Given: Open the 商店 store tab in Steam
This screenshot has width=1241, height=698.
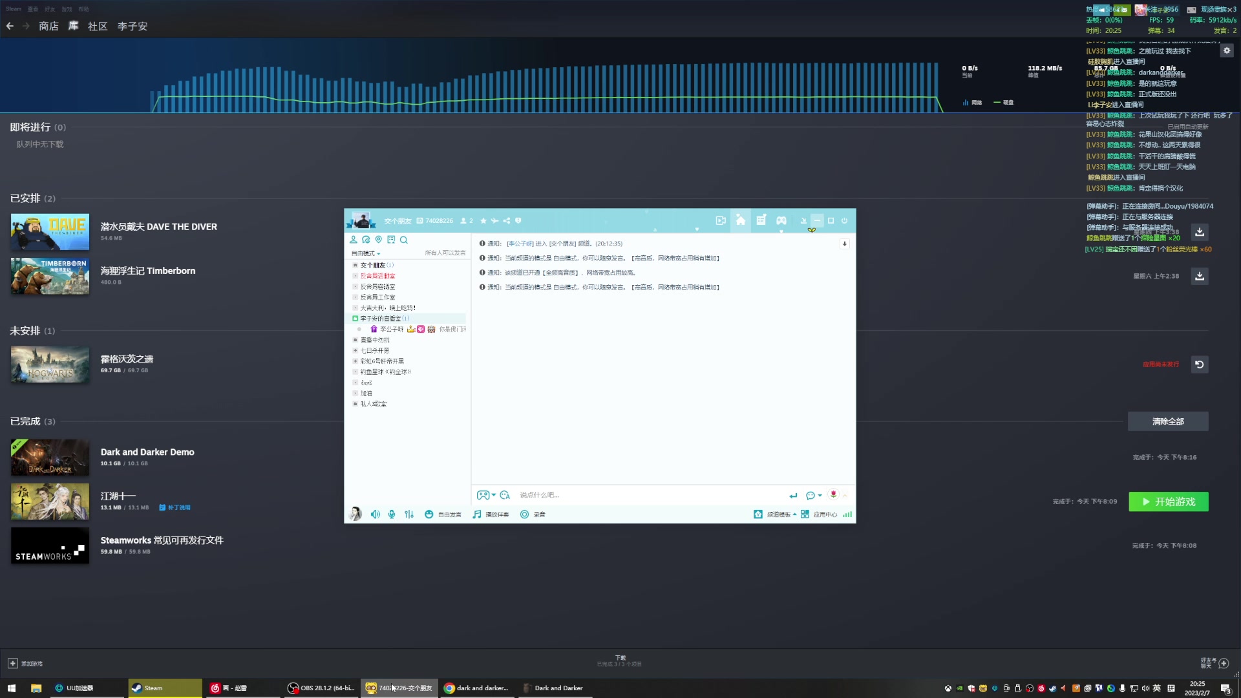Looking at the screenshot, I should [x=48, y=26].
